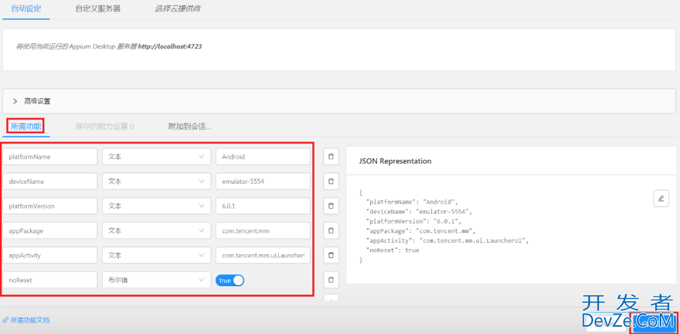Delete the noReset capability row

click(331, 281)
